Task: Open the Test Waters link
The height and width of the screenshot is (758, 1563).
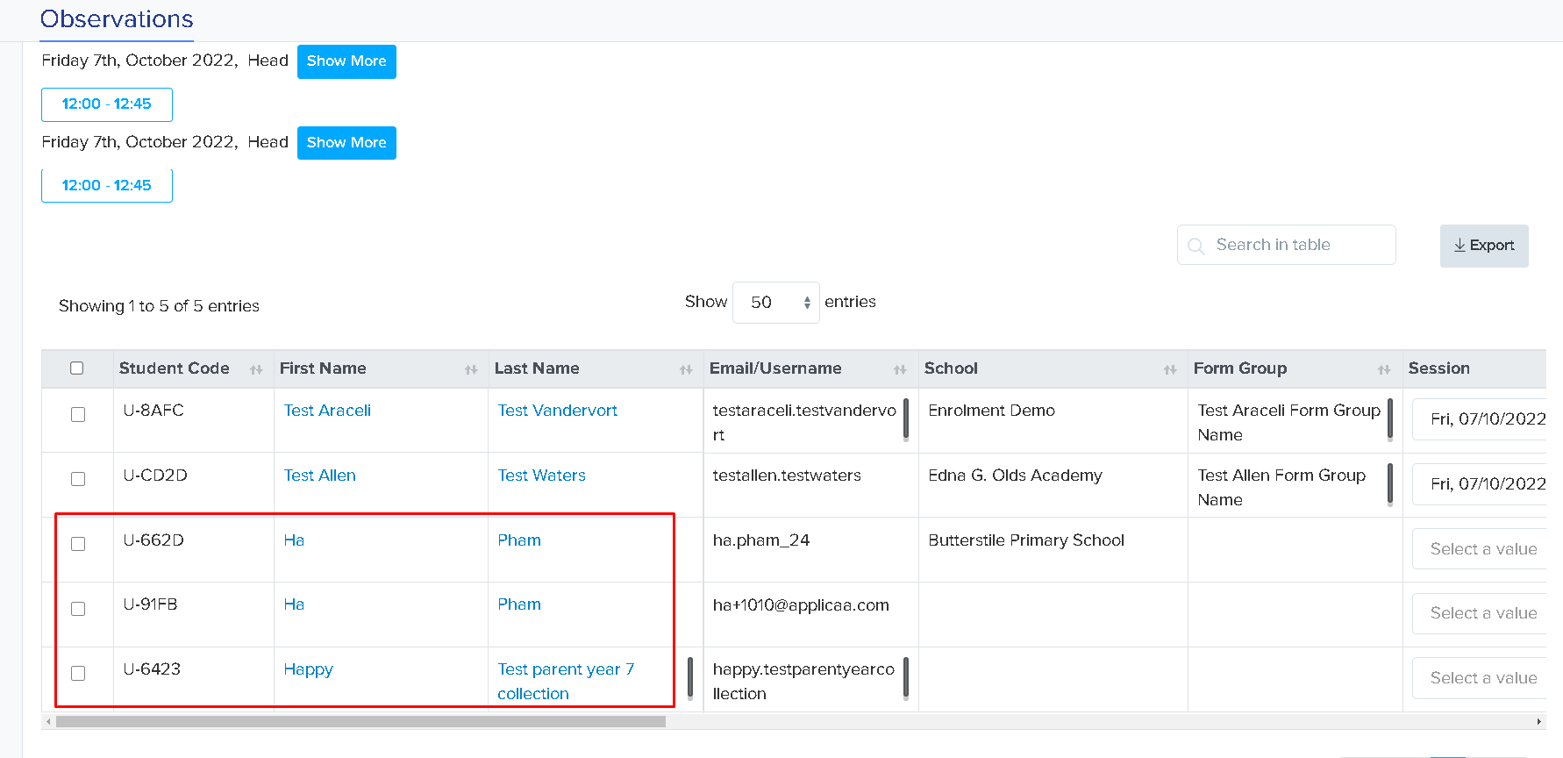Action: 541,476
